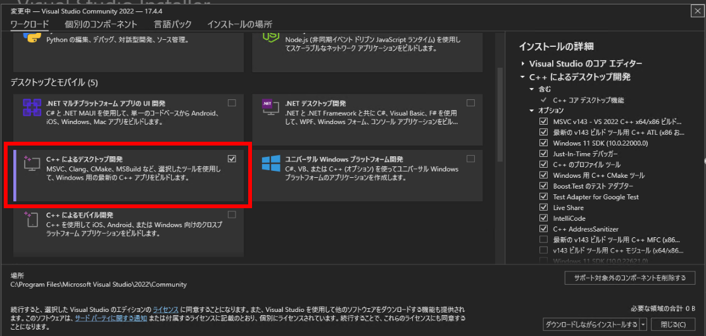
Task: Open サード パーティに関する通知 link
Action: coord(111,318)
